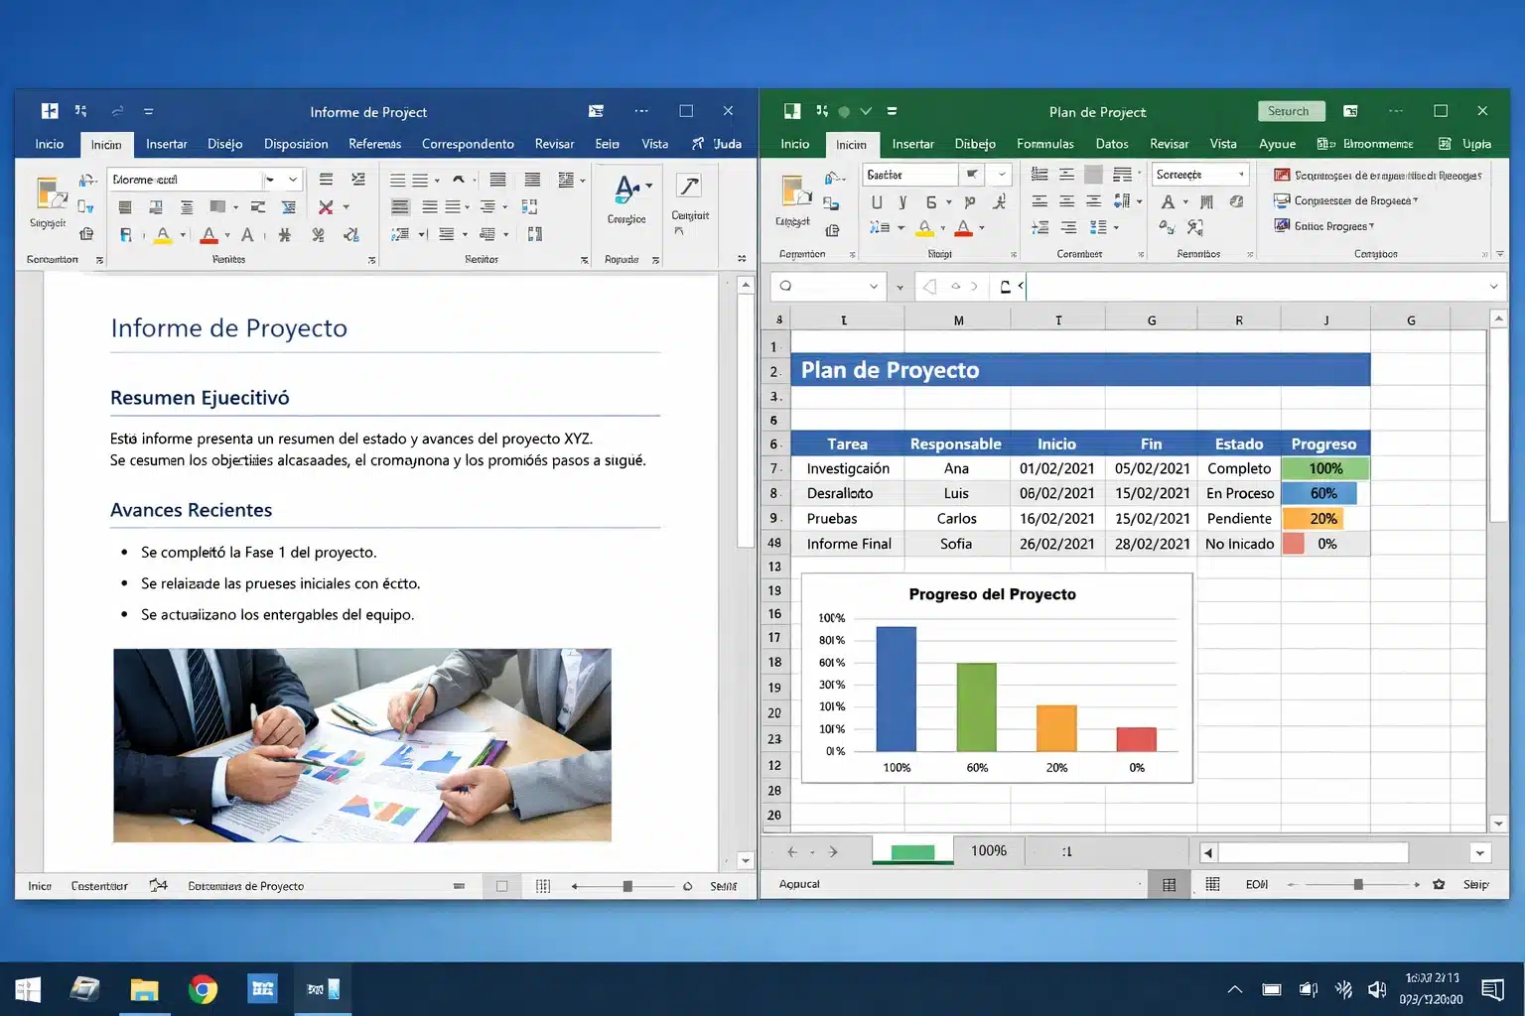Open Google Chrome from the taskbar
Image resolution: width=1525 pixels, height=1016 pixels.
[203, 989]
